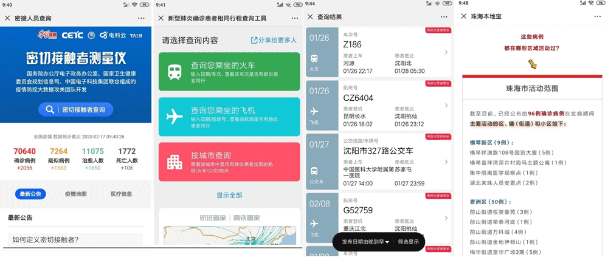This screenshot has height=260, width=608.
Task: Open the 航班管家 | 高铁管家 map thumbnail
Action: tap(230, 234)
